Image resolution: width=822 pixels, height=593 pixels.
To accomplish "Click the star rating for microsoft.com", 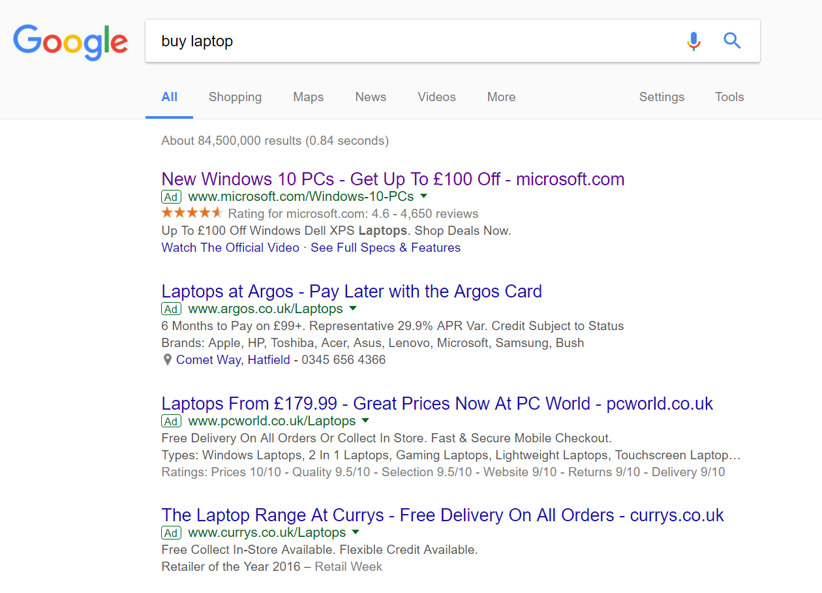I will pyautogui.click(x=192, y=213).
